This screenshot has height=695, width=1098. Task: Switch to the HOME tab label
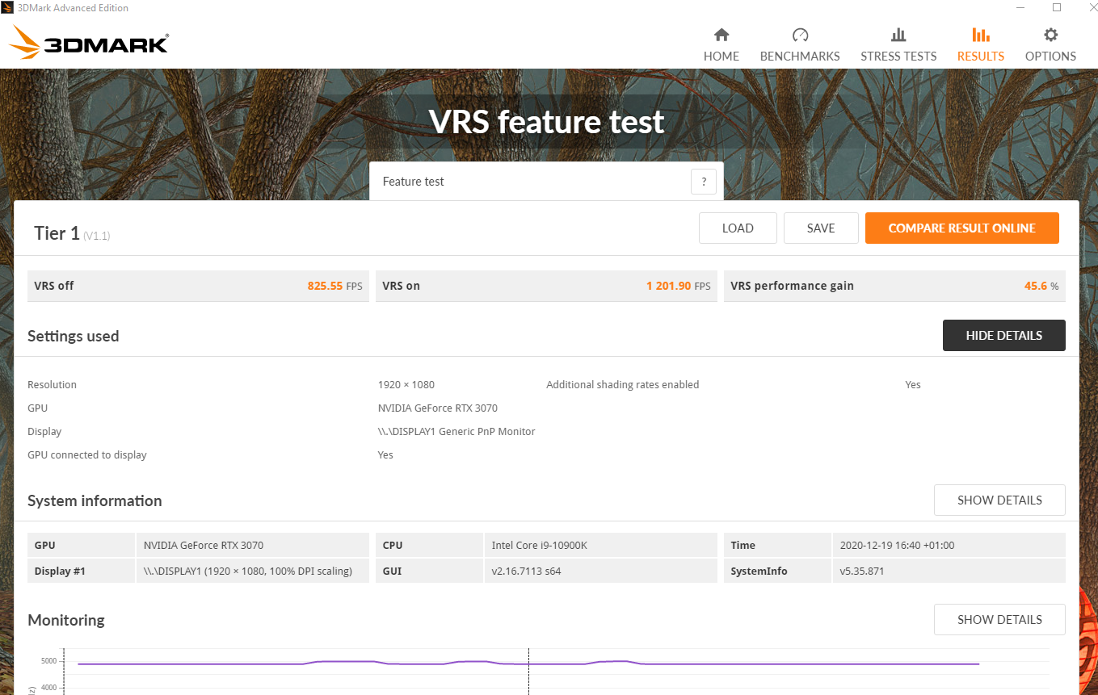[721, 57]
